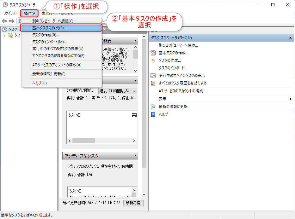Viewport: 295px width, 219px height.
Task: Select 基本タスクの作成(B)... in the dropdown menu
Action: pos(62,28)
